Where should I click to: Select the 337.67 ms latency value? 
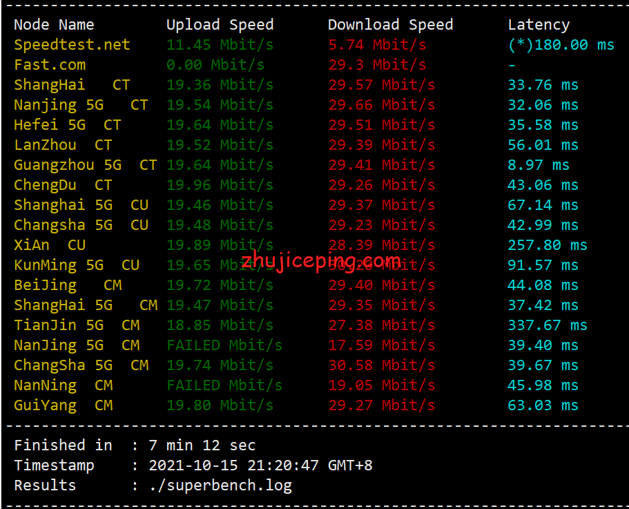click(x=547, y=325)
